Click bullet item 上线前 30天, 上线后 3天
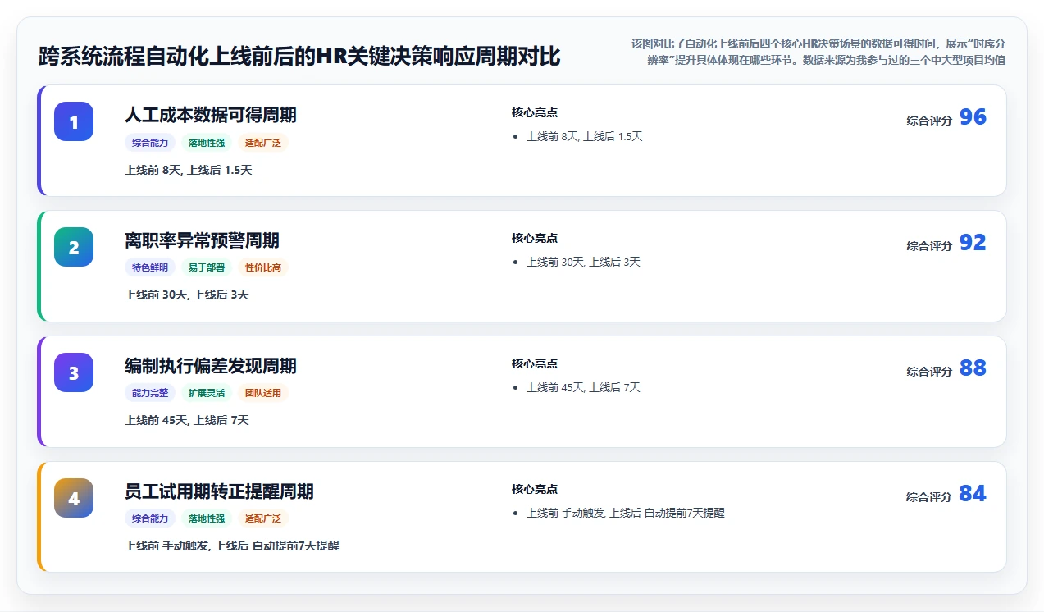The image size is (1044, 612). (x=583, y=262)
